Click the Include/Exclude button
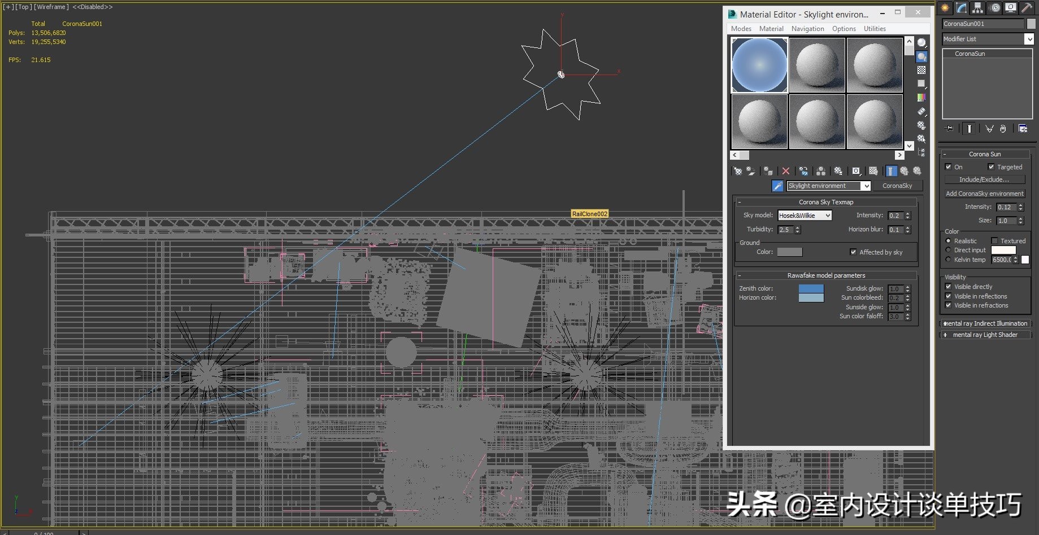 984,179
